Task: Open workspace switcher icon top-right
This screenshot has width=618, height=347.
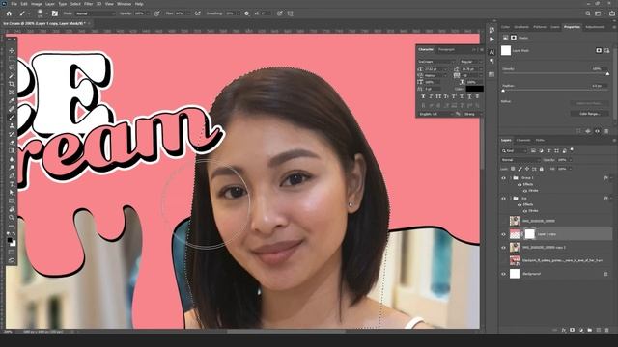Action: pyautogui.click(x=598, y=13)
